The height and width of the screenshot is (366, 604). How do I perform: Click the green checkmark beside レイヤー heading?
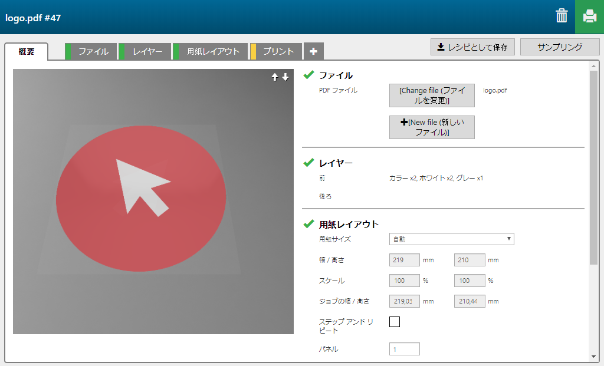308,162
